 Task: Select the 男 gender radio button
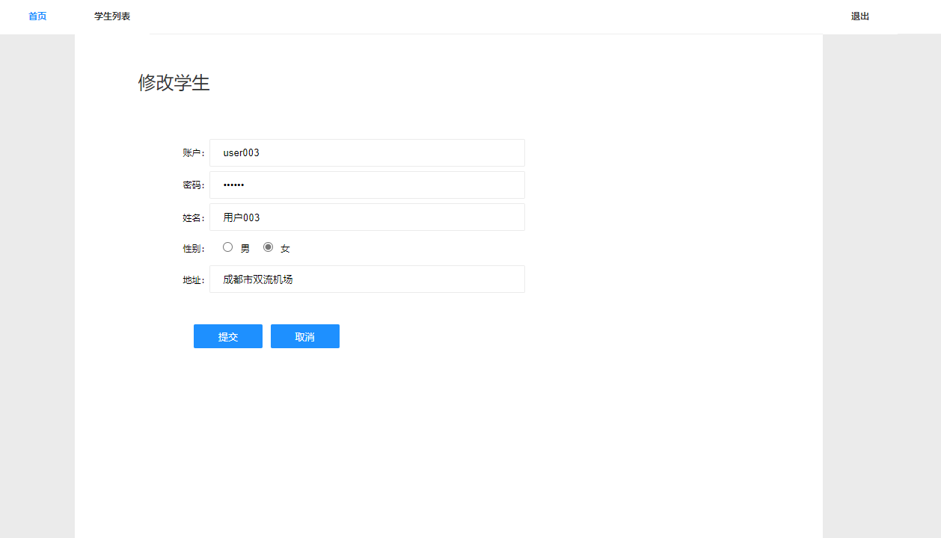tap(227, 246)
